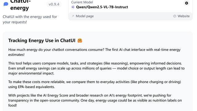This screenshot has width=197, height=111.
Task: Click the v0.9.4 version badge
Action: click(54, 4)
